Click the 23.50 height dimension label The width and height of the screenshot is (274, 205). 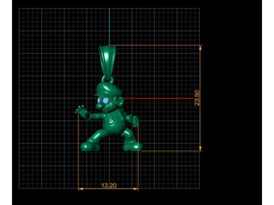pyautogui.click(x=197, y=98)
